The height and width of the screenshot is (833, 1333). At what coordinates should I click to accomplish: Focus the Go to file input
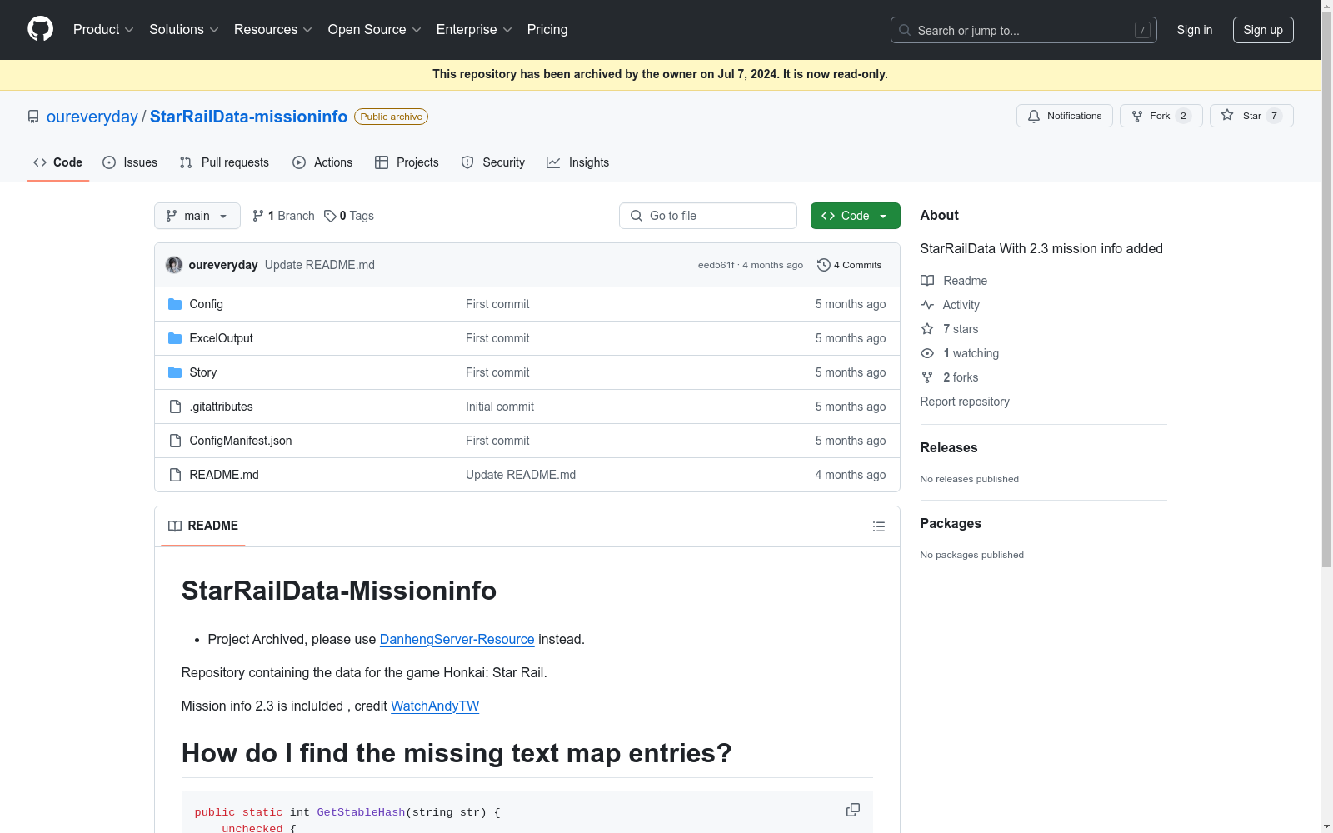[x=708, y=216]
